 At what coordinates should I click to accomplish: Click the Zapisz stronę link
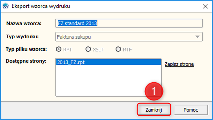[x=179, y=64]
